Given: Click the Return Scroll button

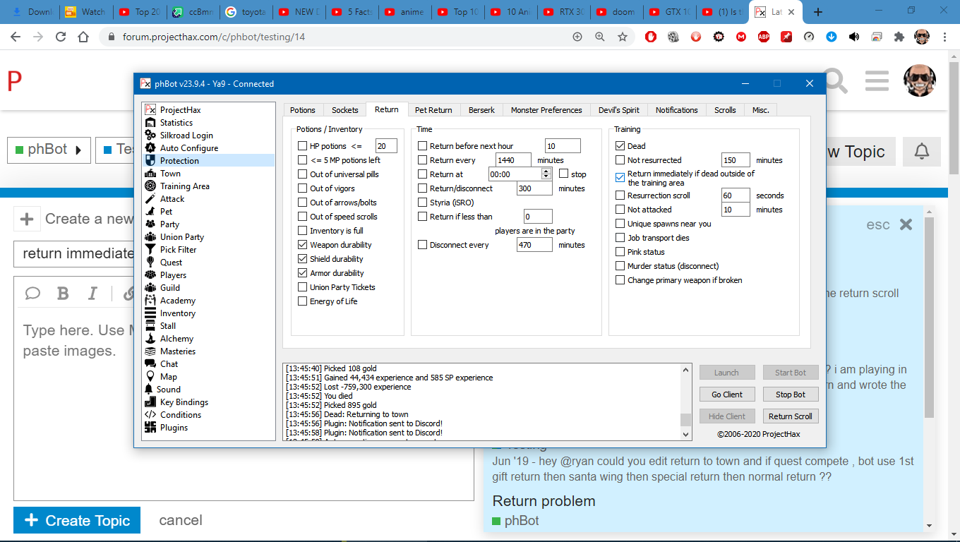Looking at the screenshot, I should pyautogui.click(x=790, y=416).
